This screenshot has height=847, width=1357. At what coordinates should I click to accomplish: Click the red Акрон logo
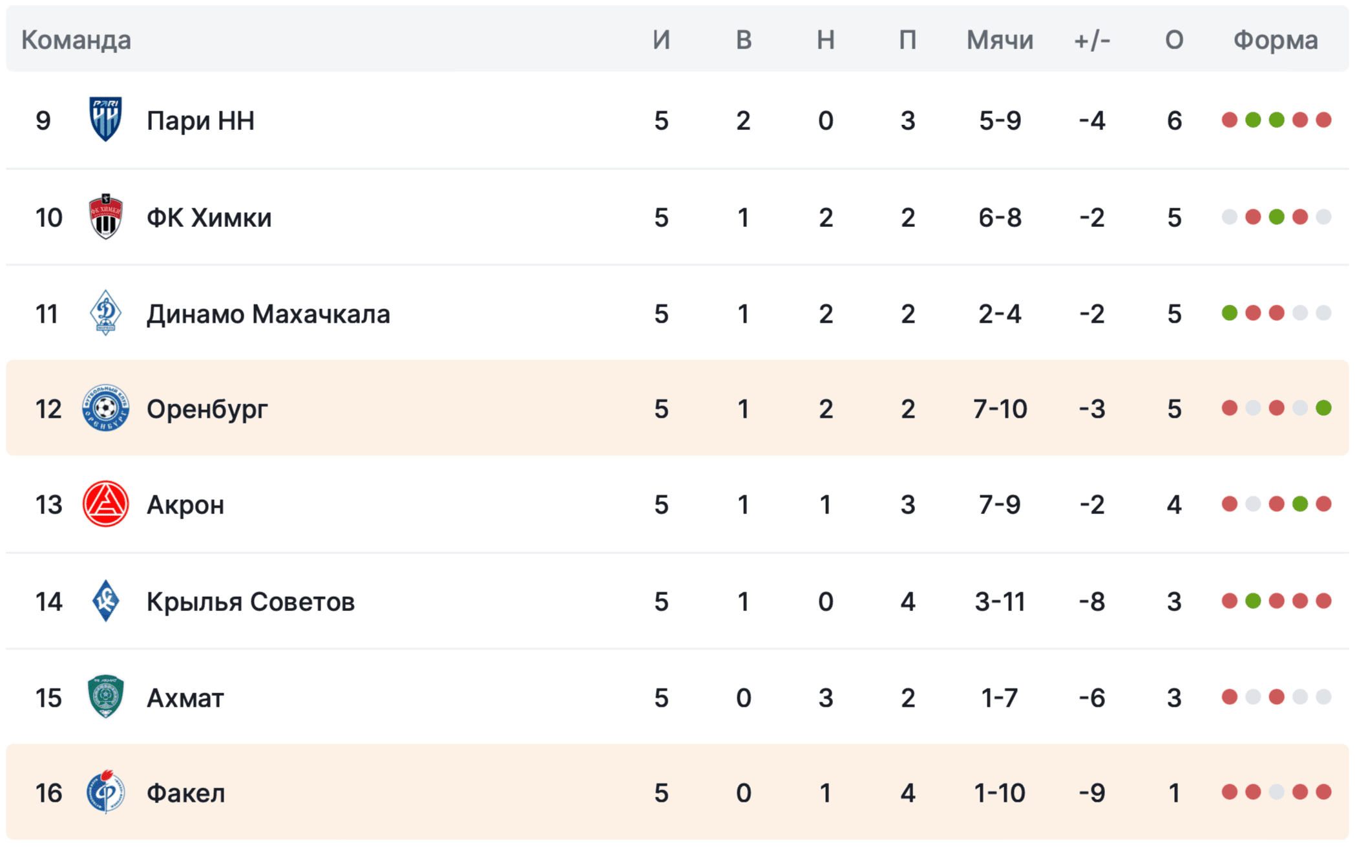pyautogui.click(x=105, y=504)
